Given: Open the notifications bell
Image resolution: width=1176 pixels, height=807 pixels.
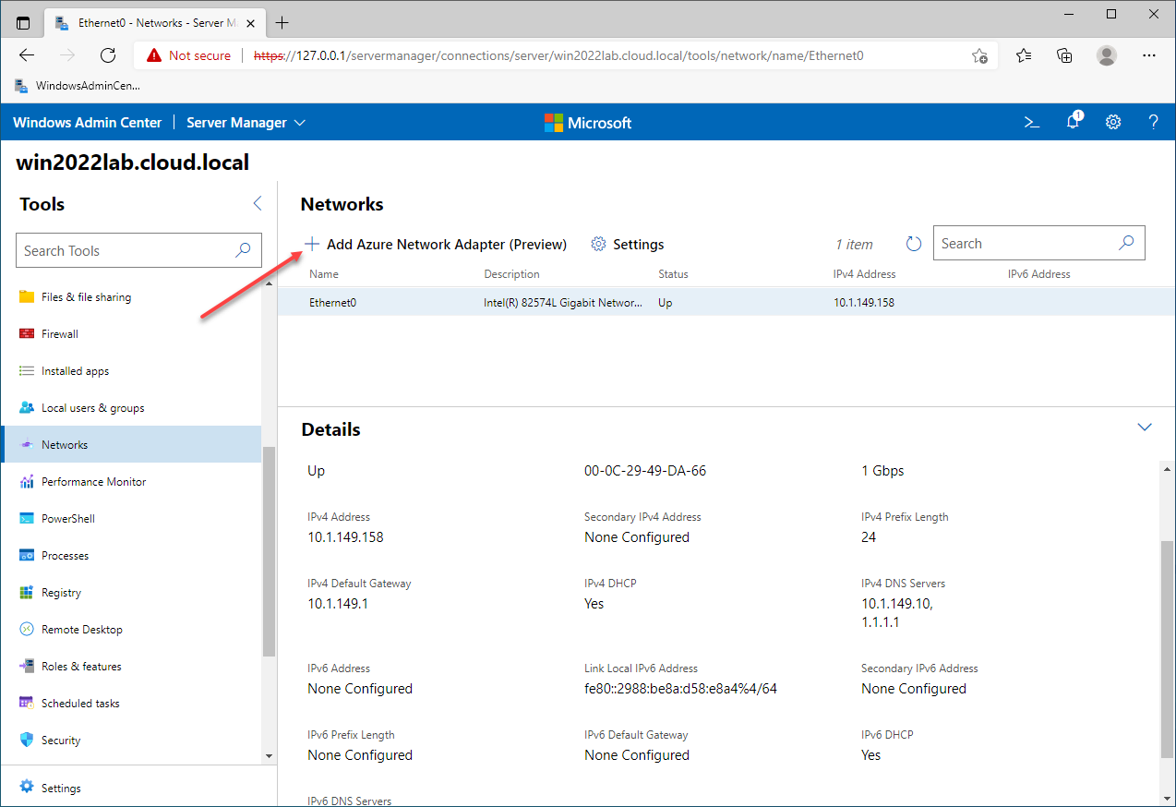Looking at the screenshot, I should pyautogui.click(x=1074, y=122).
